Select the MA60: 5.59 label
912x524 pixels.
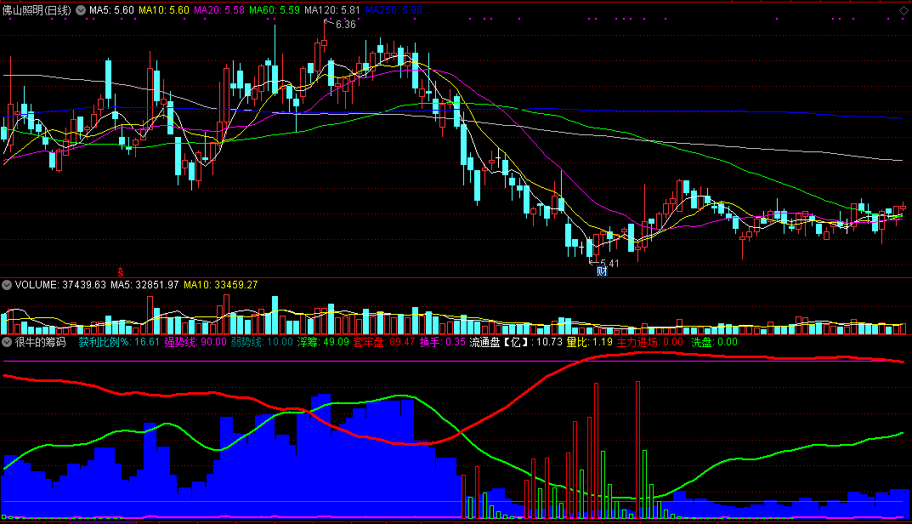click(x=274, y=10)
